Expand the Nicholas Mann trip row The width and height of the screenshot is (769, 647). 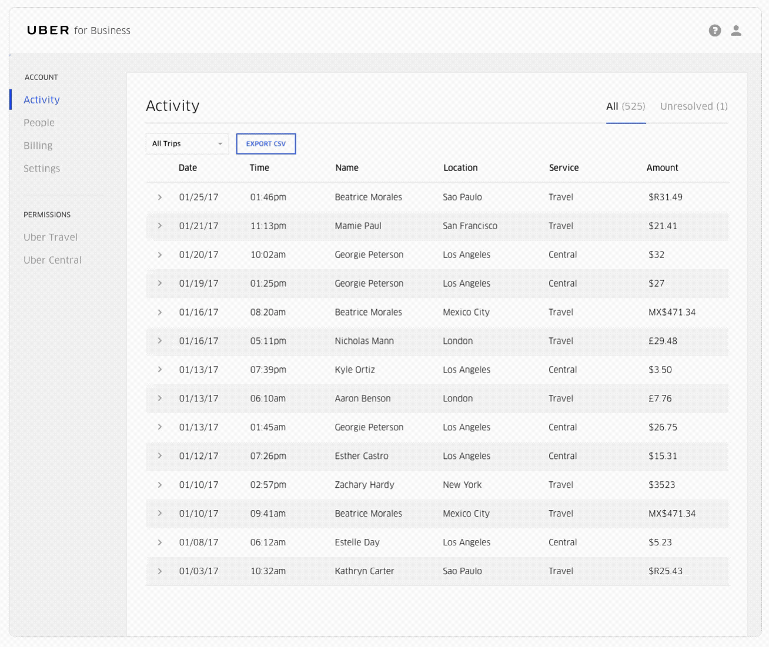pos(159,341)
